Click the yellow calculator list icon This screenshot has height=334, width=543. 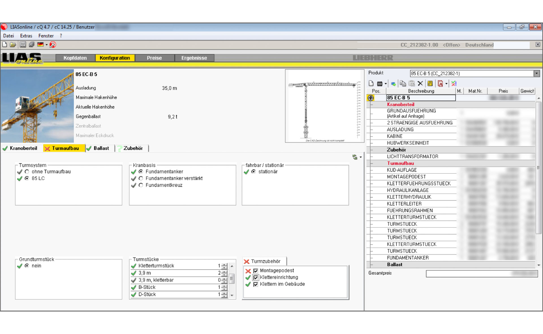430,83
